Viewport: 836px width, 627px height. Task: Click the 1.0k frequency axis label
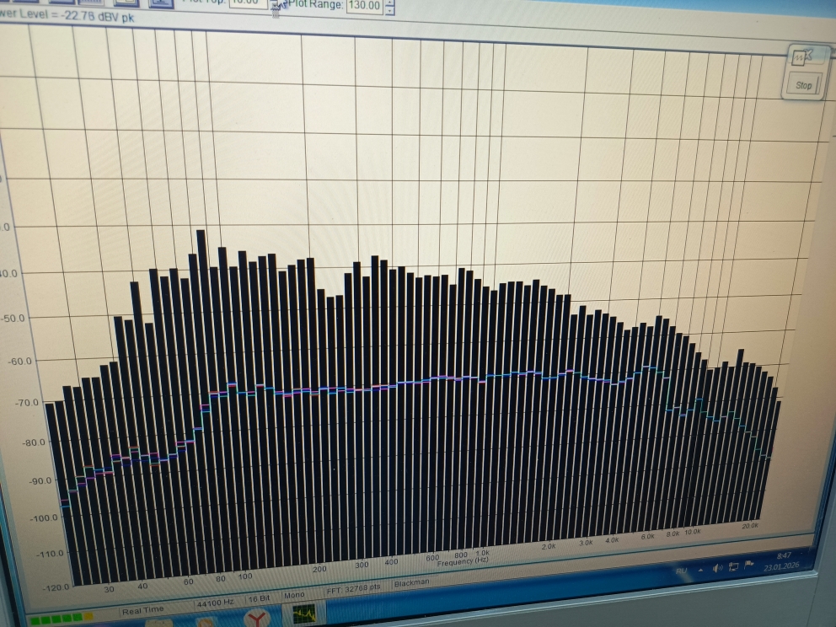[x=483, y=553]
